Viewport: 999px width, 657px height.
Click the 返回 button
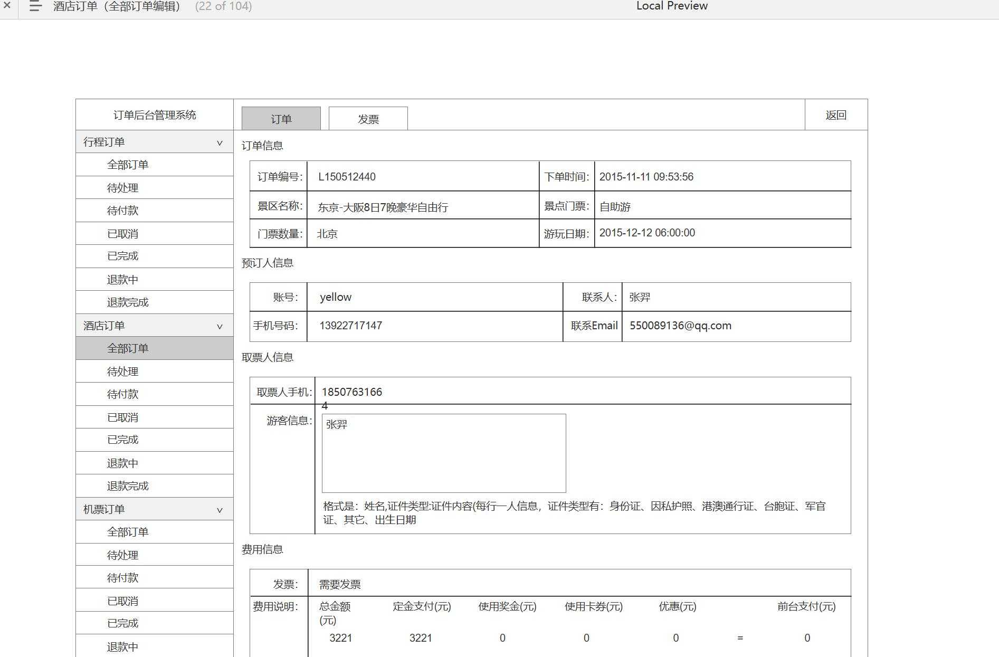tap(835, 115)
